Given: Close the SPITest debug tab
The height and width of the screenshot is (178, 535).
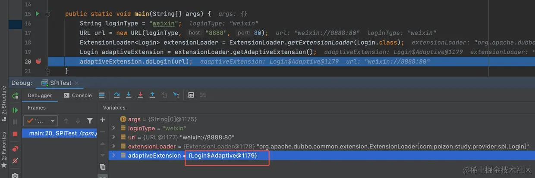Looking at the screenshot, I should point(77,83).
